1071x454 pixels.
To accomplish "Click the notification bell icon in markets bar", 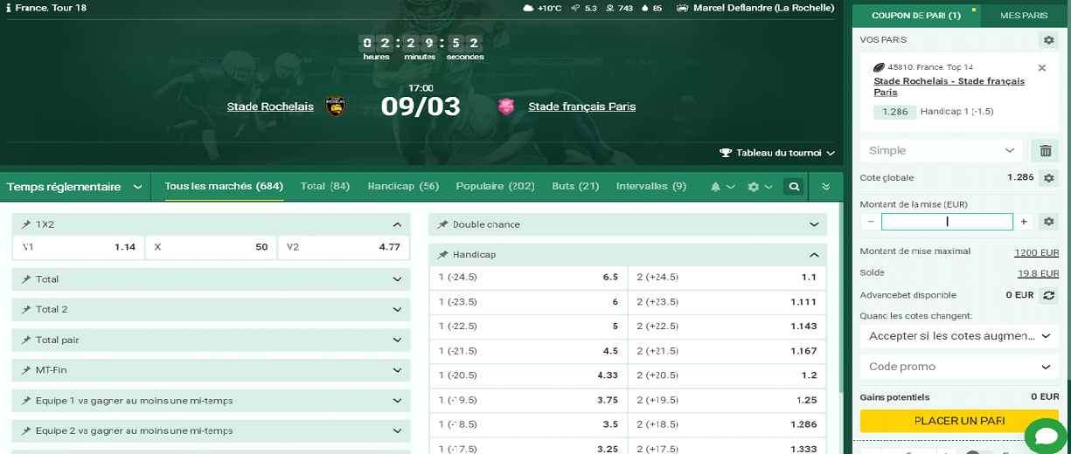I will coord(716,186).
